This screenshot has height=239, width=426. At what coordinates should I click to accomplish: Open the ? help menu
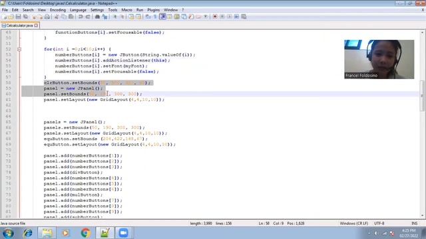(x=183, y=10)
